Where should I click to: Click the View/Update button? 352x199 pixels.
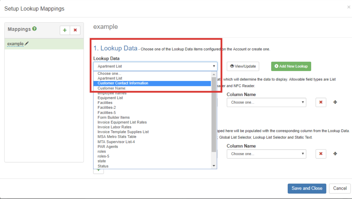pos(243,66)
